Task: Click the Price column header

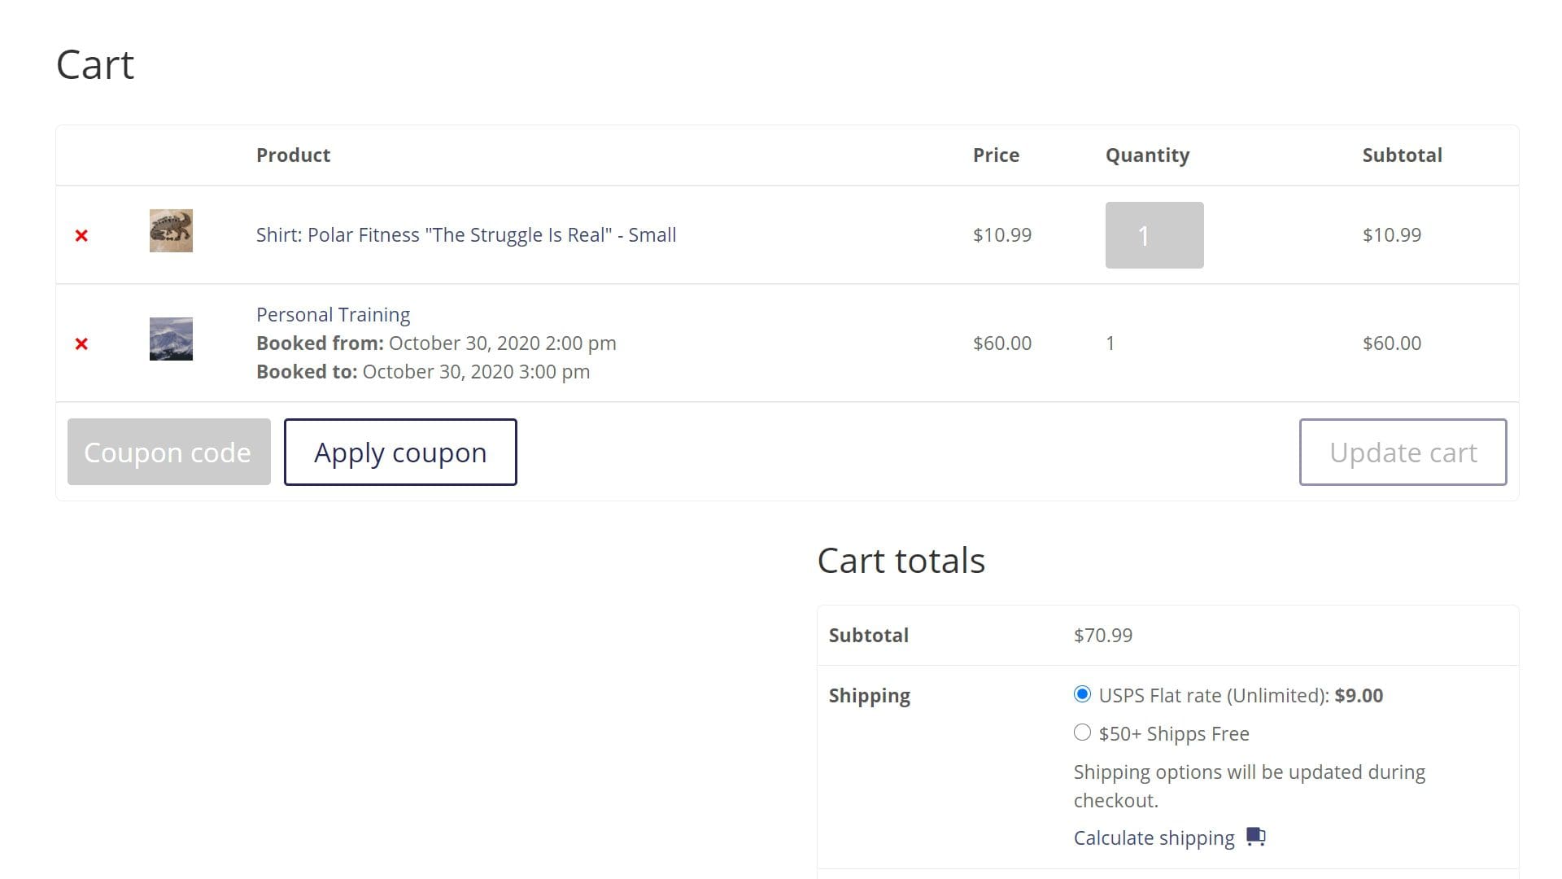Action: click(x=996, y=155)
